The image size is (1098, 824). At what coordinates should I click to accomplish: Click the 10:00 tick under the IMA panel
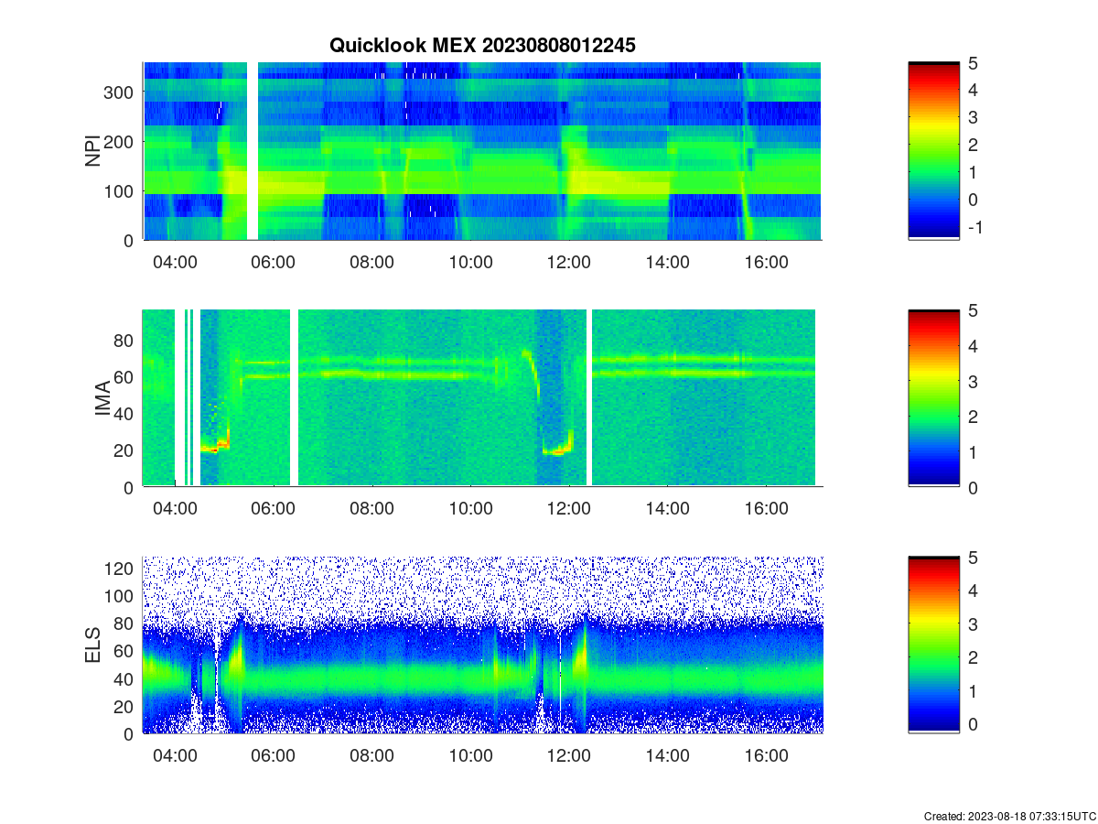coord(471,509)
